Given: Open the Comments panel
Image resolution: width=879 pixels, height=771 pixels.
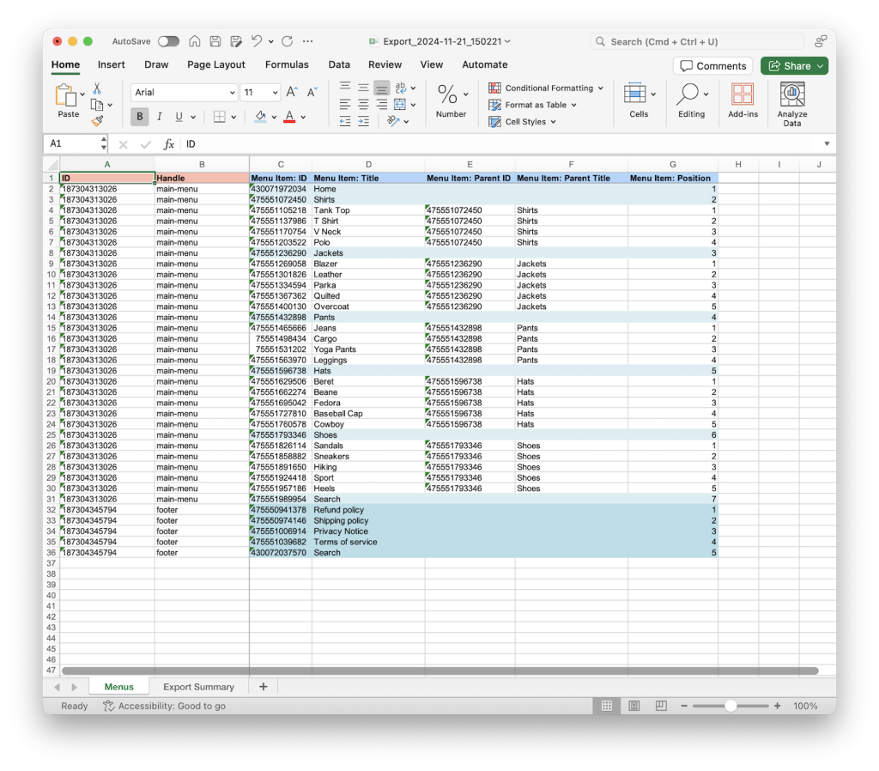Looking at the screenshot, I should pyautogui.click(x=712, y=65).
